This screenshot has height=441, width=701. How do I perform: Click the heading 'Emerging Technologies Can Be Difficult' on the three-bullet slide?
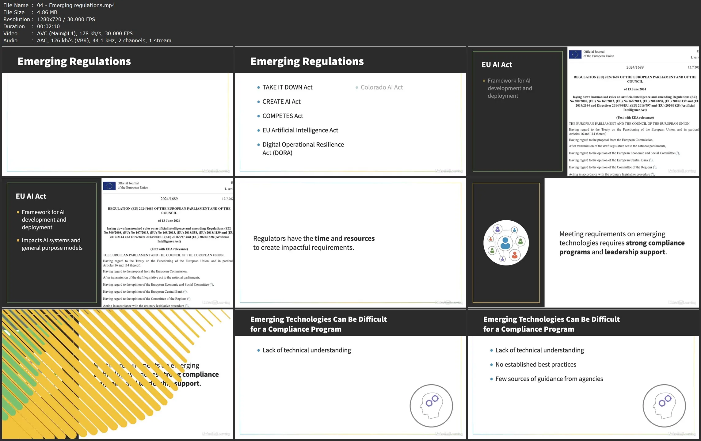551,319
